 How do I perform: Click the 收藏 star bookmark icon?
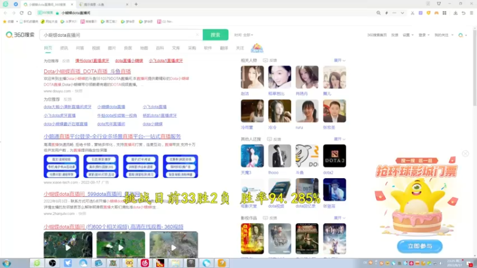coord(5,21)
